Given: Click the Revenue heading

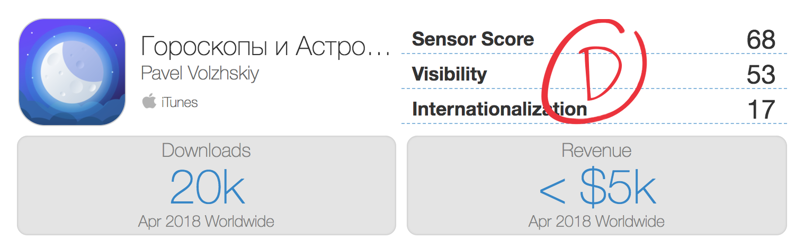Looking at the screenshot, I should tap(596, 150).
